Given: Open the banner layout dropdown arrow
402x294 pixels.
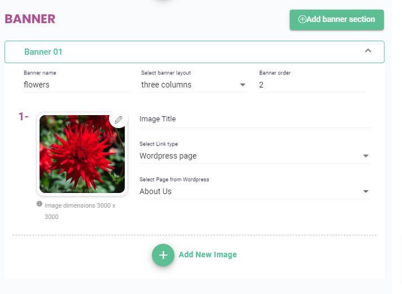Looking at the screenshot, I should 243,85.
